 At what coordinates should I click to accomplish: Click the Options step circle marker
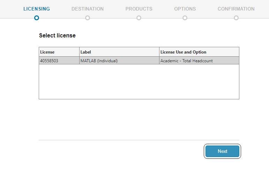(x=185, y=18)
